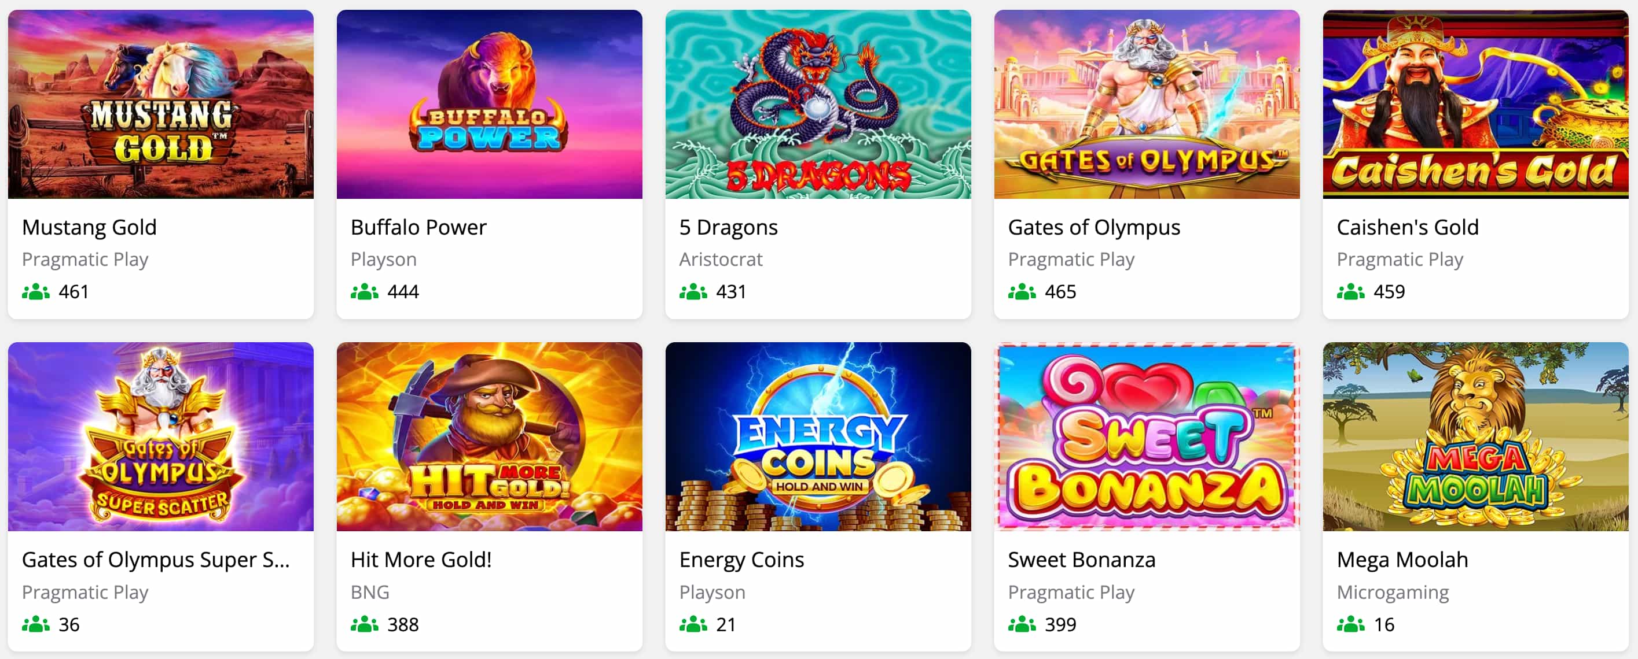The width and height of the screenshot is (1638, 659).
Task: Click the player count icon under Sweet Bonanza
Action: pyautogui.click(x=1023, y=625)
